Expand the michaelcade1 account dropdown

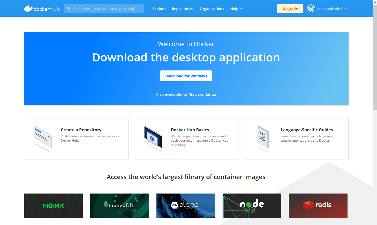[332, 9]
